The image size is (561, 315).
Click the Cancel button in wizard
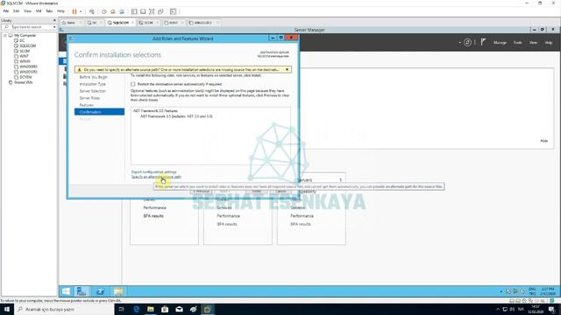(x=280, y=192)
